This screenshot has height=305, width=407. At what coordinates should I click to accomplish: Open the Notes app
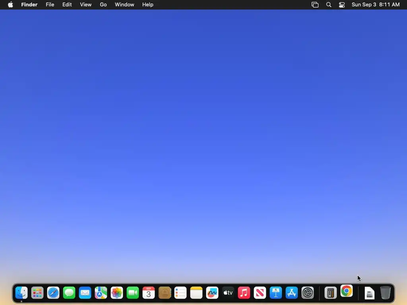[196, 293]
